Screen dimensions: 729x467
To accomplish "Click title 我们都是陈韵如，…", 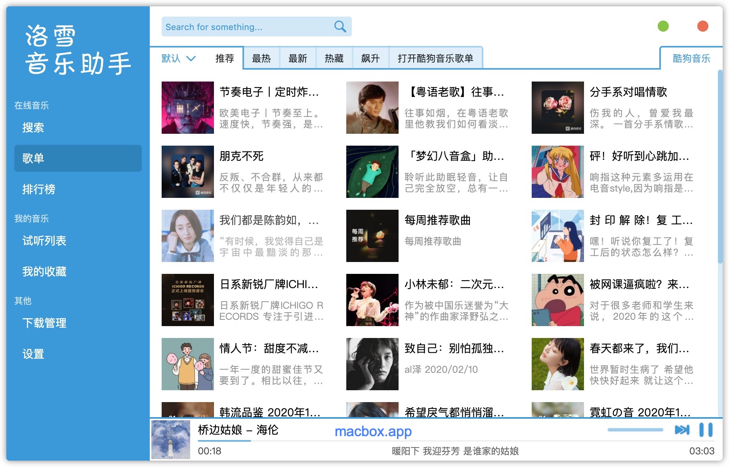I will point(269,220).
